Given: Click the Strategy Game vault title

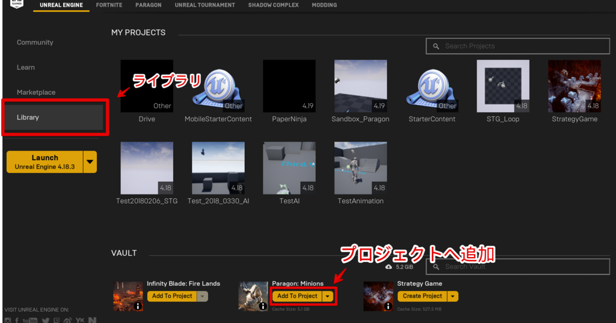Looking at the screenshot, I should coord(419,283).
